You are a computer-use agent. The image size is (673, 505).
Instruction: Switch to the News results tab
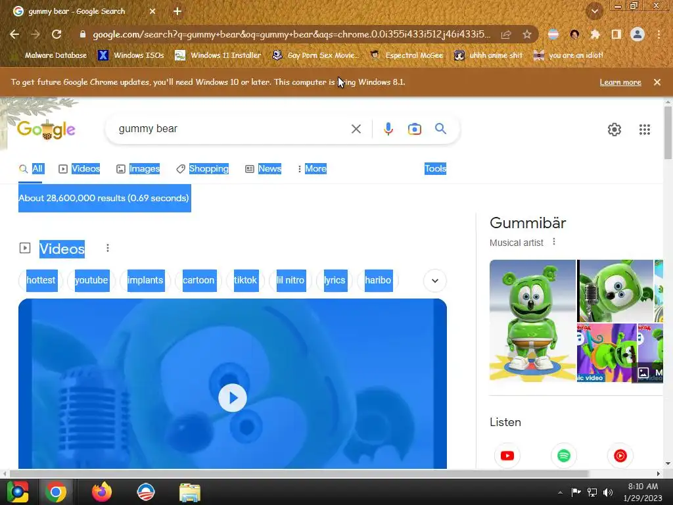click(x=263, y=169)
